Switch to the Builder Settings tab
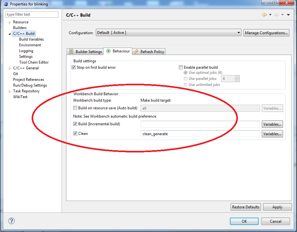This screenshot has height=232, width=297. (x=85, y=51)
